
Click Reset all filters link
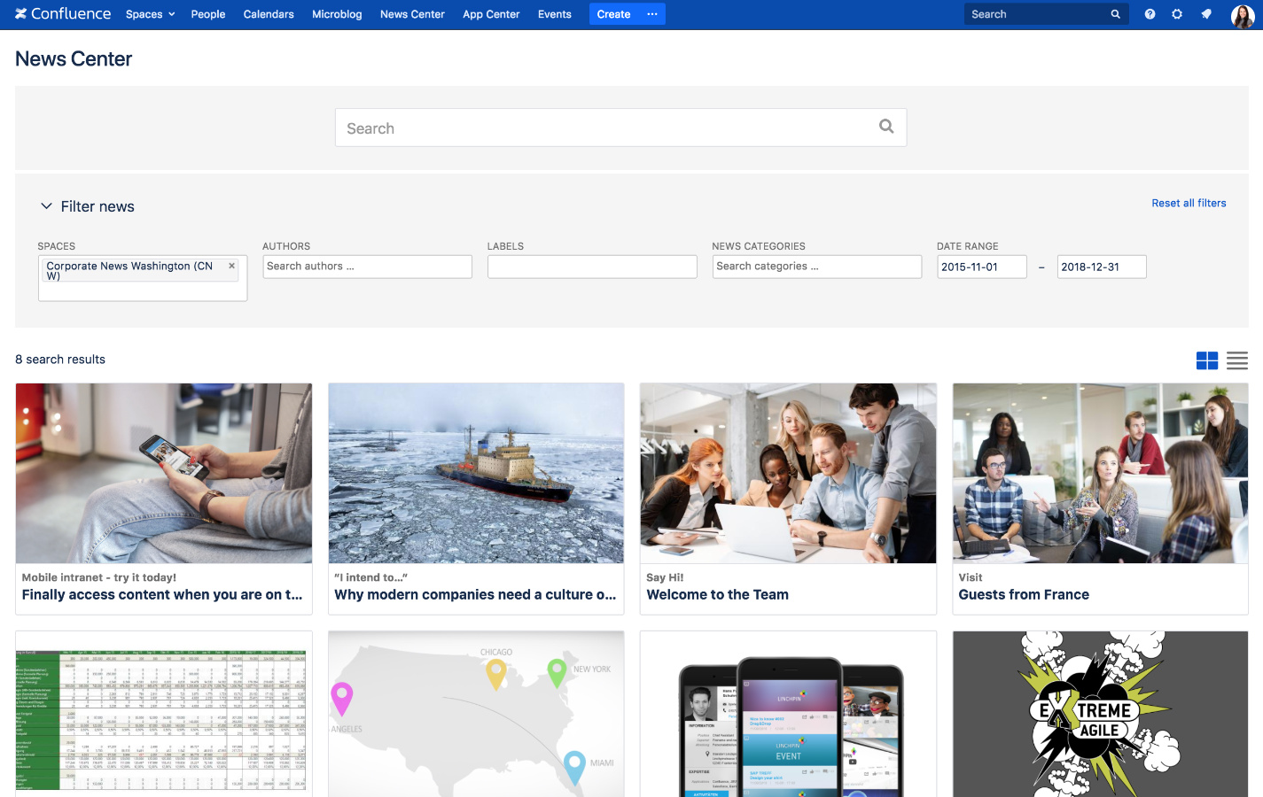pyautogui.click(x=1189, y=203)
